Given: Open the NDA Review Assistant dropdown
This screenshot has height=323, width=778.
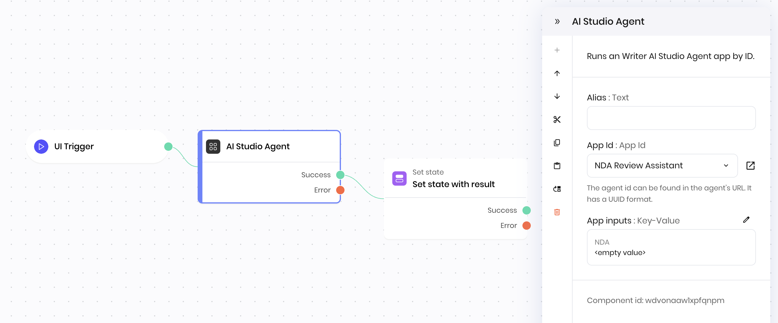Looking at the screenshot, I should 662,165.
